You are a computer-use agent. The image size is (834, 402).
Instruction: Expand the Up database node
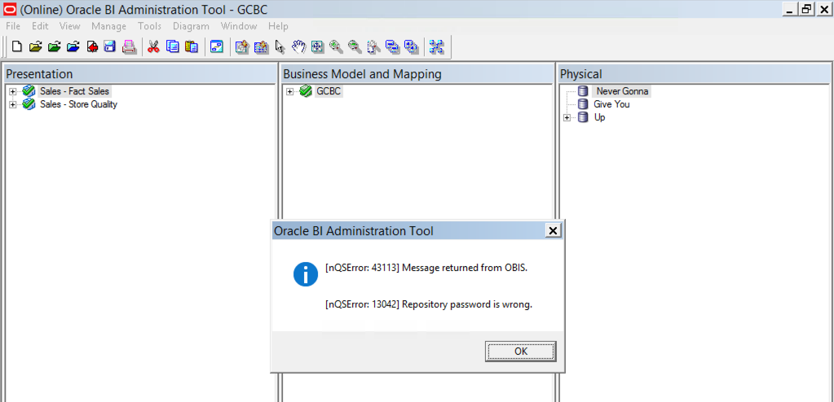coord(567,118)
